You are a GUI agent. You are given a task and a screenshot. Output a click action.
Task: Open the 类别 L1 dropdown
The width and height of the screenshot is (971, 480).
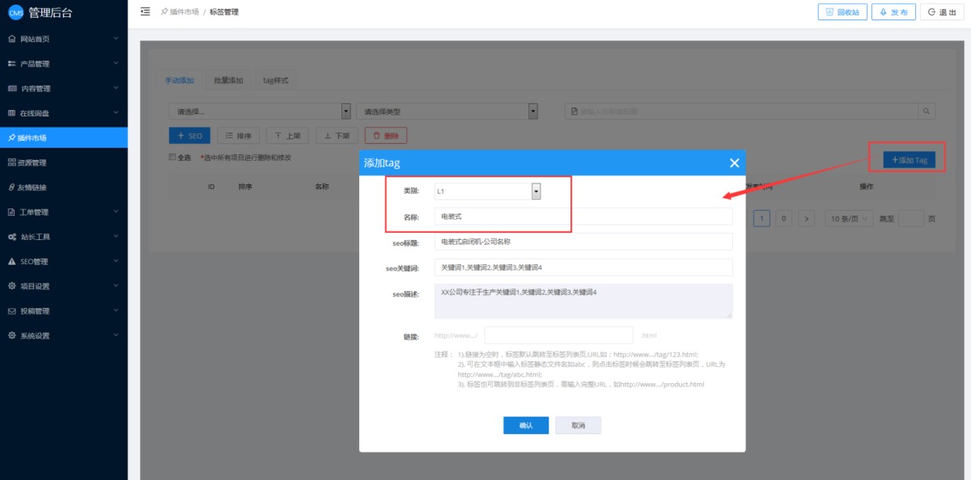pos(536,192)
